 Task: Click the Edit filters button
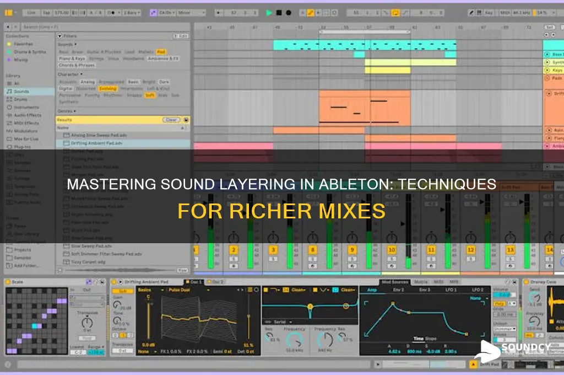click(181, 36)
